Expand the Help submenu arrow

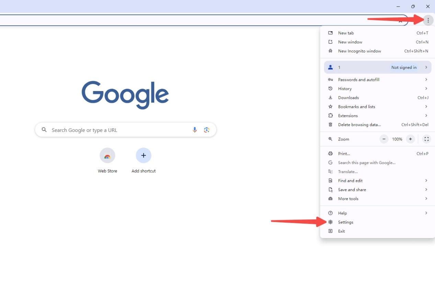click(x=426, y=213)
